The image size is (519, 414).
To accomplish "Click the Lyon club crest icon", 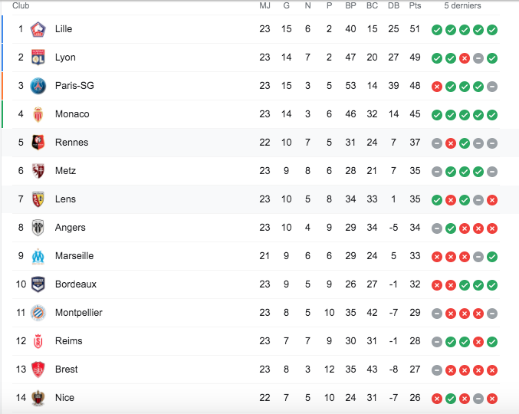I will point(38,58).
